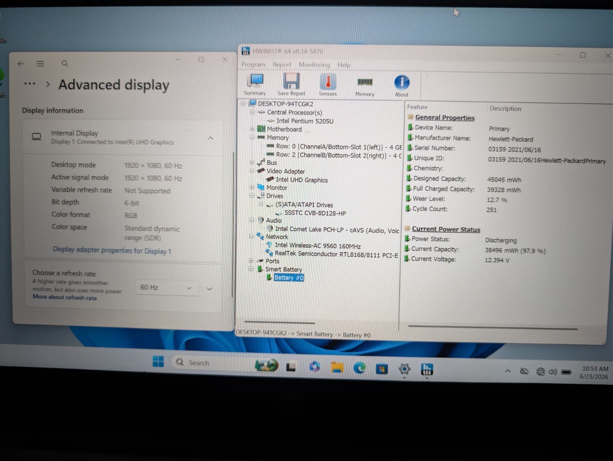Image resolution: width=613 pixels, height=461 pixels.
Task: Click the breadcrumb ellipsis in Settings
Action: click(30, 83)
